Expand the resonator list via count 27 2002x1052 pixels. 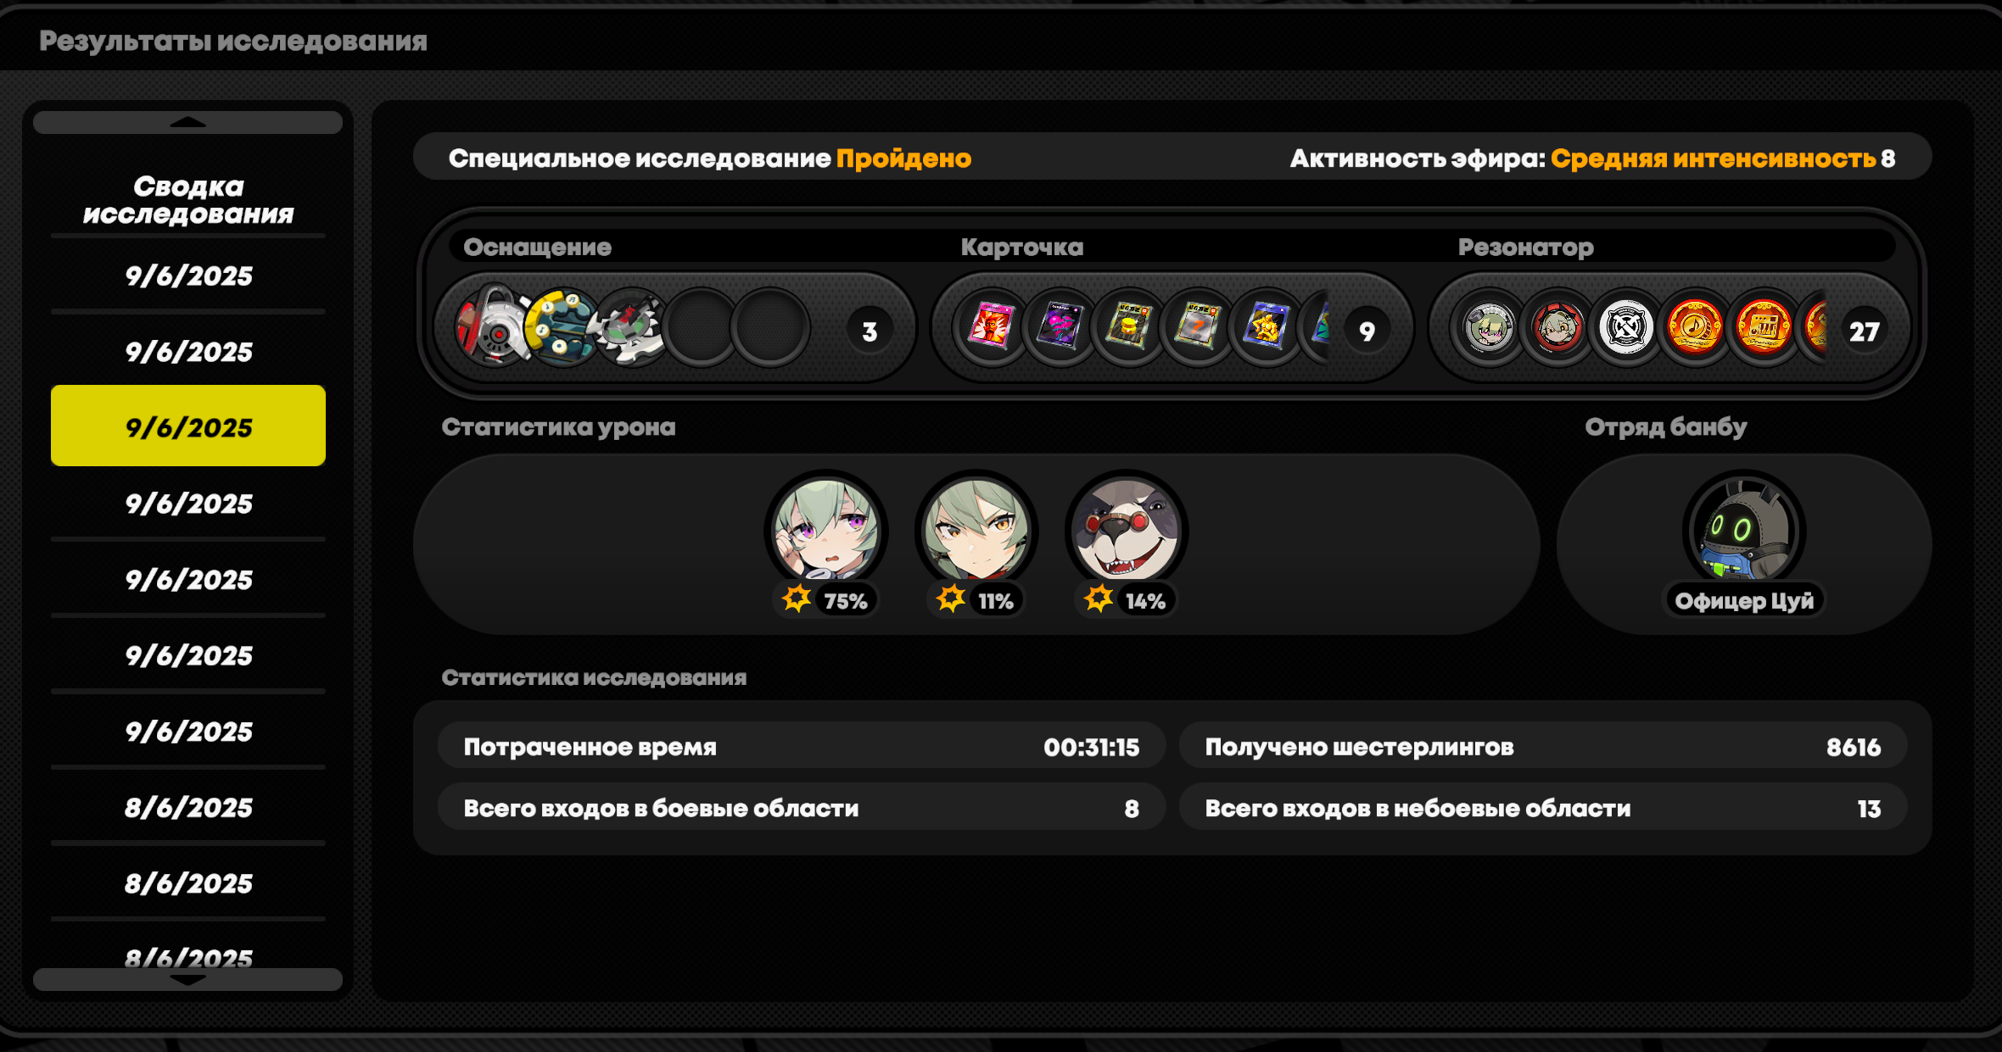tap(1864, 331)
